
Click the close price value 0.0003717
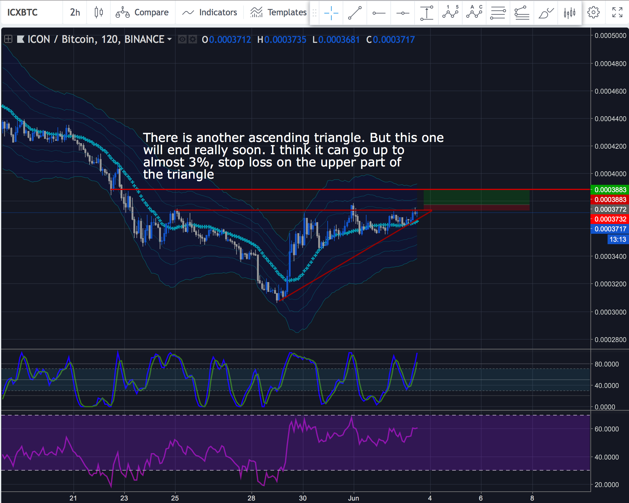[x=394, y=39]
